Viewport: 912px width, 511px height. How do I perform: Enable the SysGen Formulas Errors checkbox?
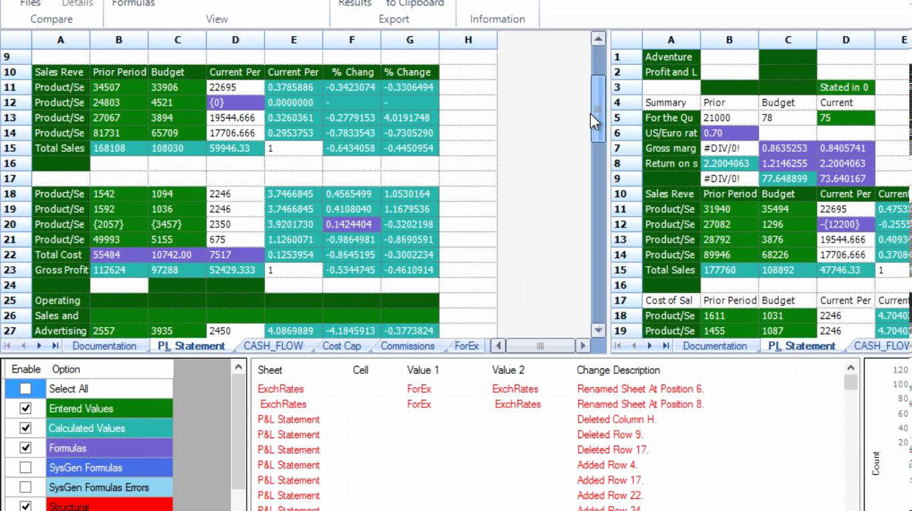click(25, 487)
